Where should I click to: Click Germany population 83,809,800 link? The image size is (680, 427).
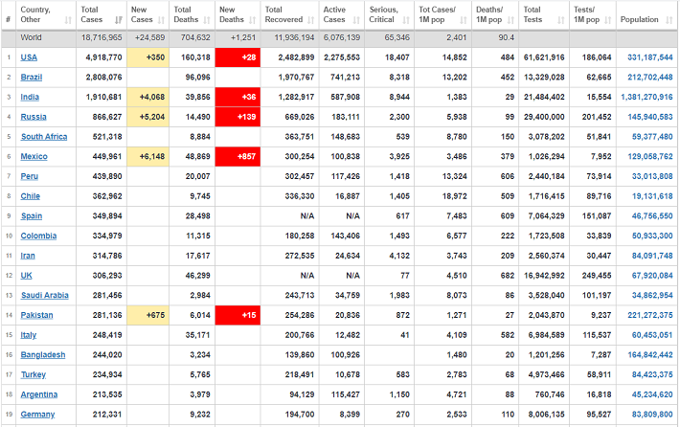(652, 415)
